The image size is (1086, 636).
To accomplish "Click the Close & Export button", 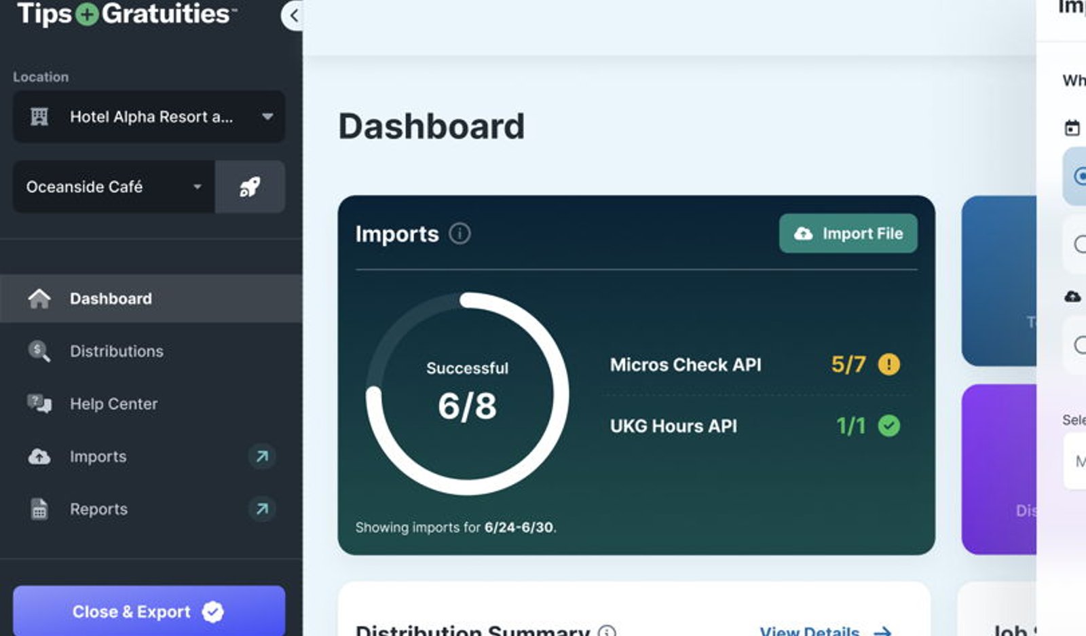I will (149, 611).
